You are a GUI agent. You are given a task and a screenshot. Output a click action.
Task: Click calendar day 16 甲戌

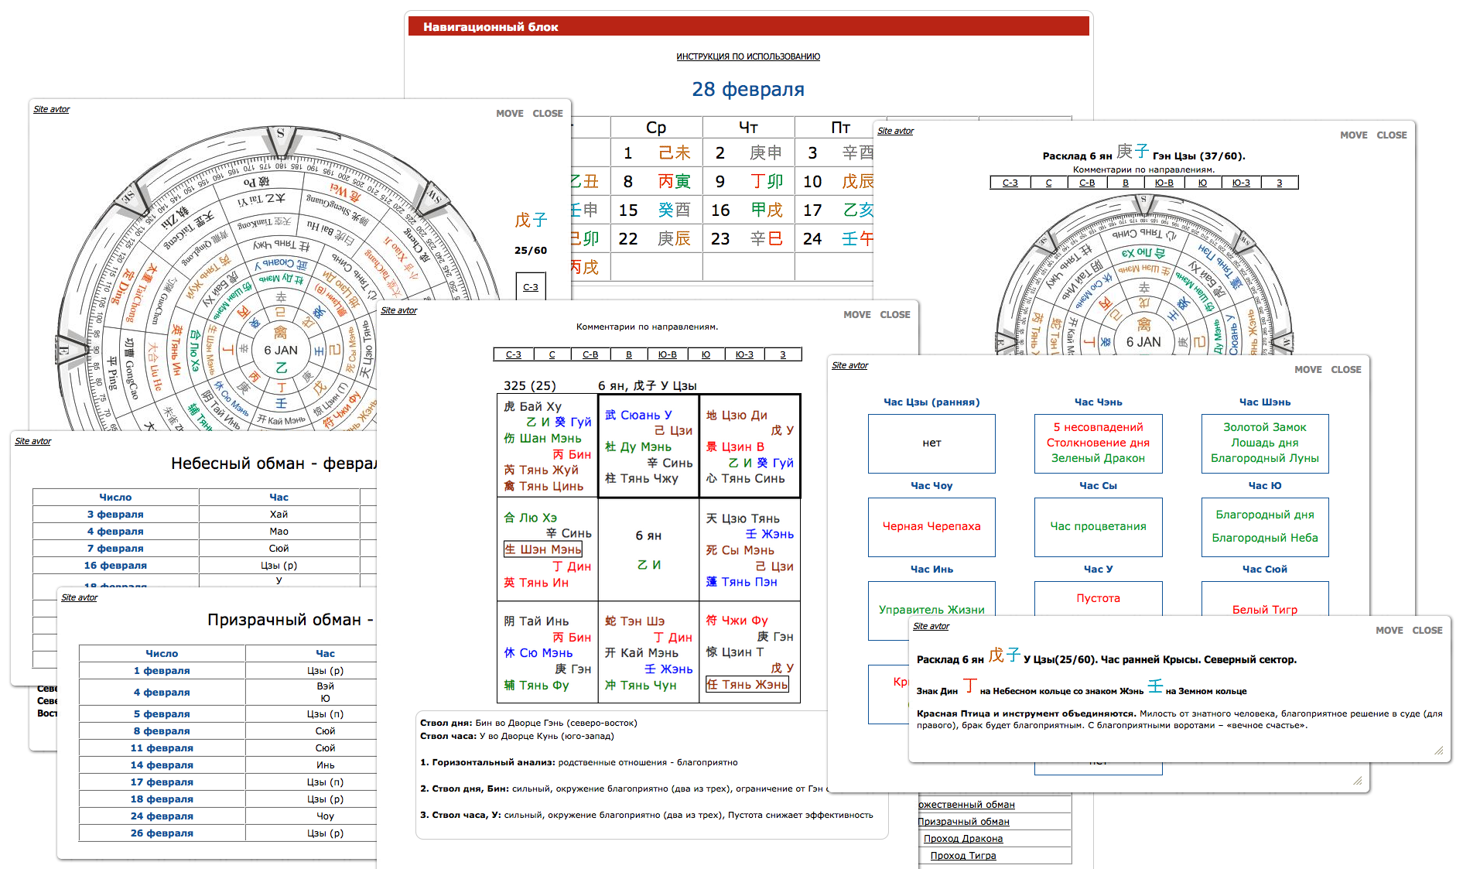748,210
